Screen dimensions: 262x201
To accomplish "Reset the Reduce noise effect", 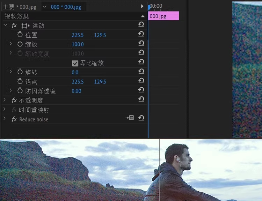I will point(141,118).
